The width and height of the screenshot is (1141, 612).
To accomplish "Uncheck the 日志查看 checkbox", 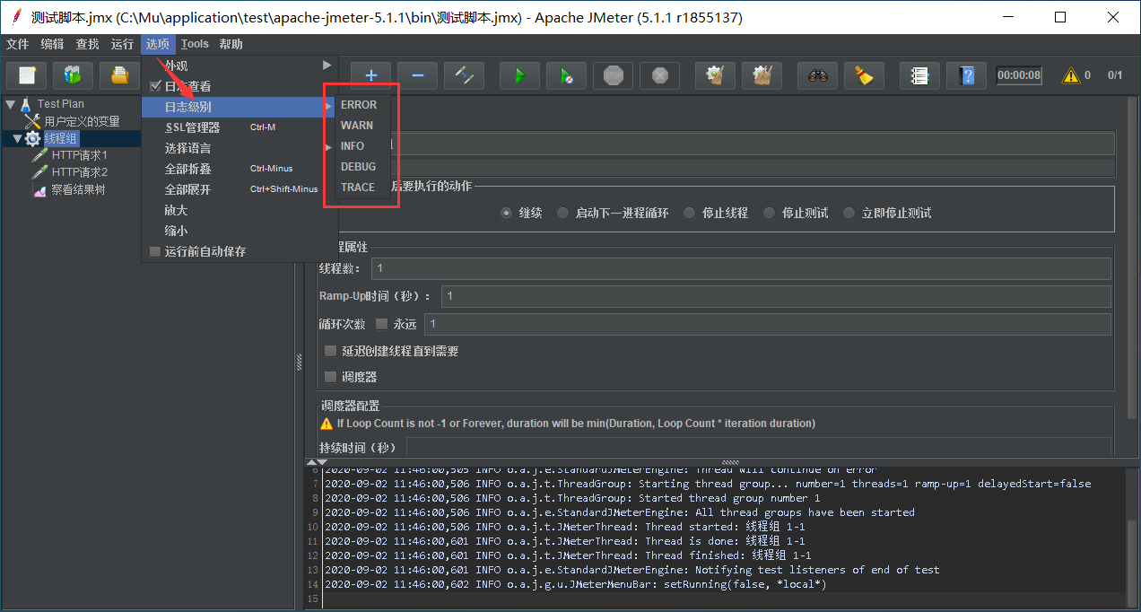I will tap(155, 86).
